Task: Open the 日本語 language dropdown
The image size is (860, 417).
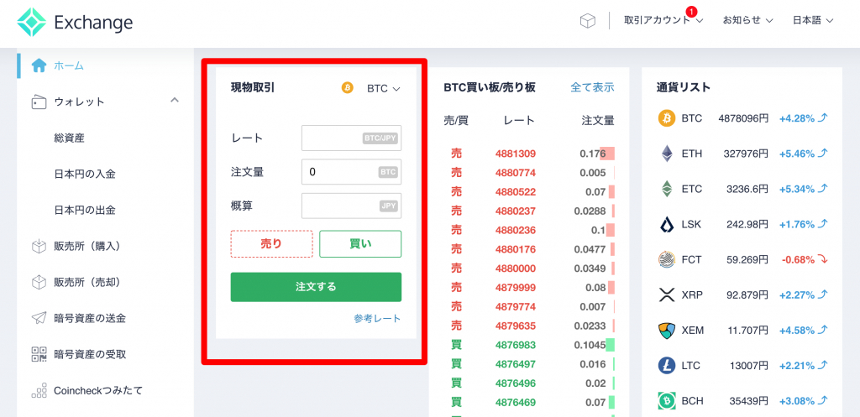Action: pyautogui.click(x=812, y=21)
